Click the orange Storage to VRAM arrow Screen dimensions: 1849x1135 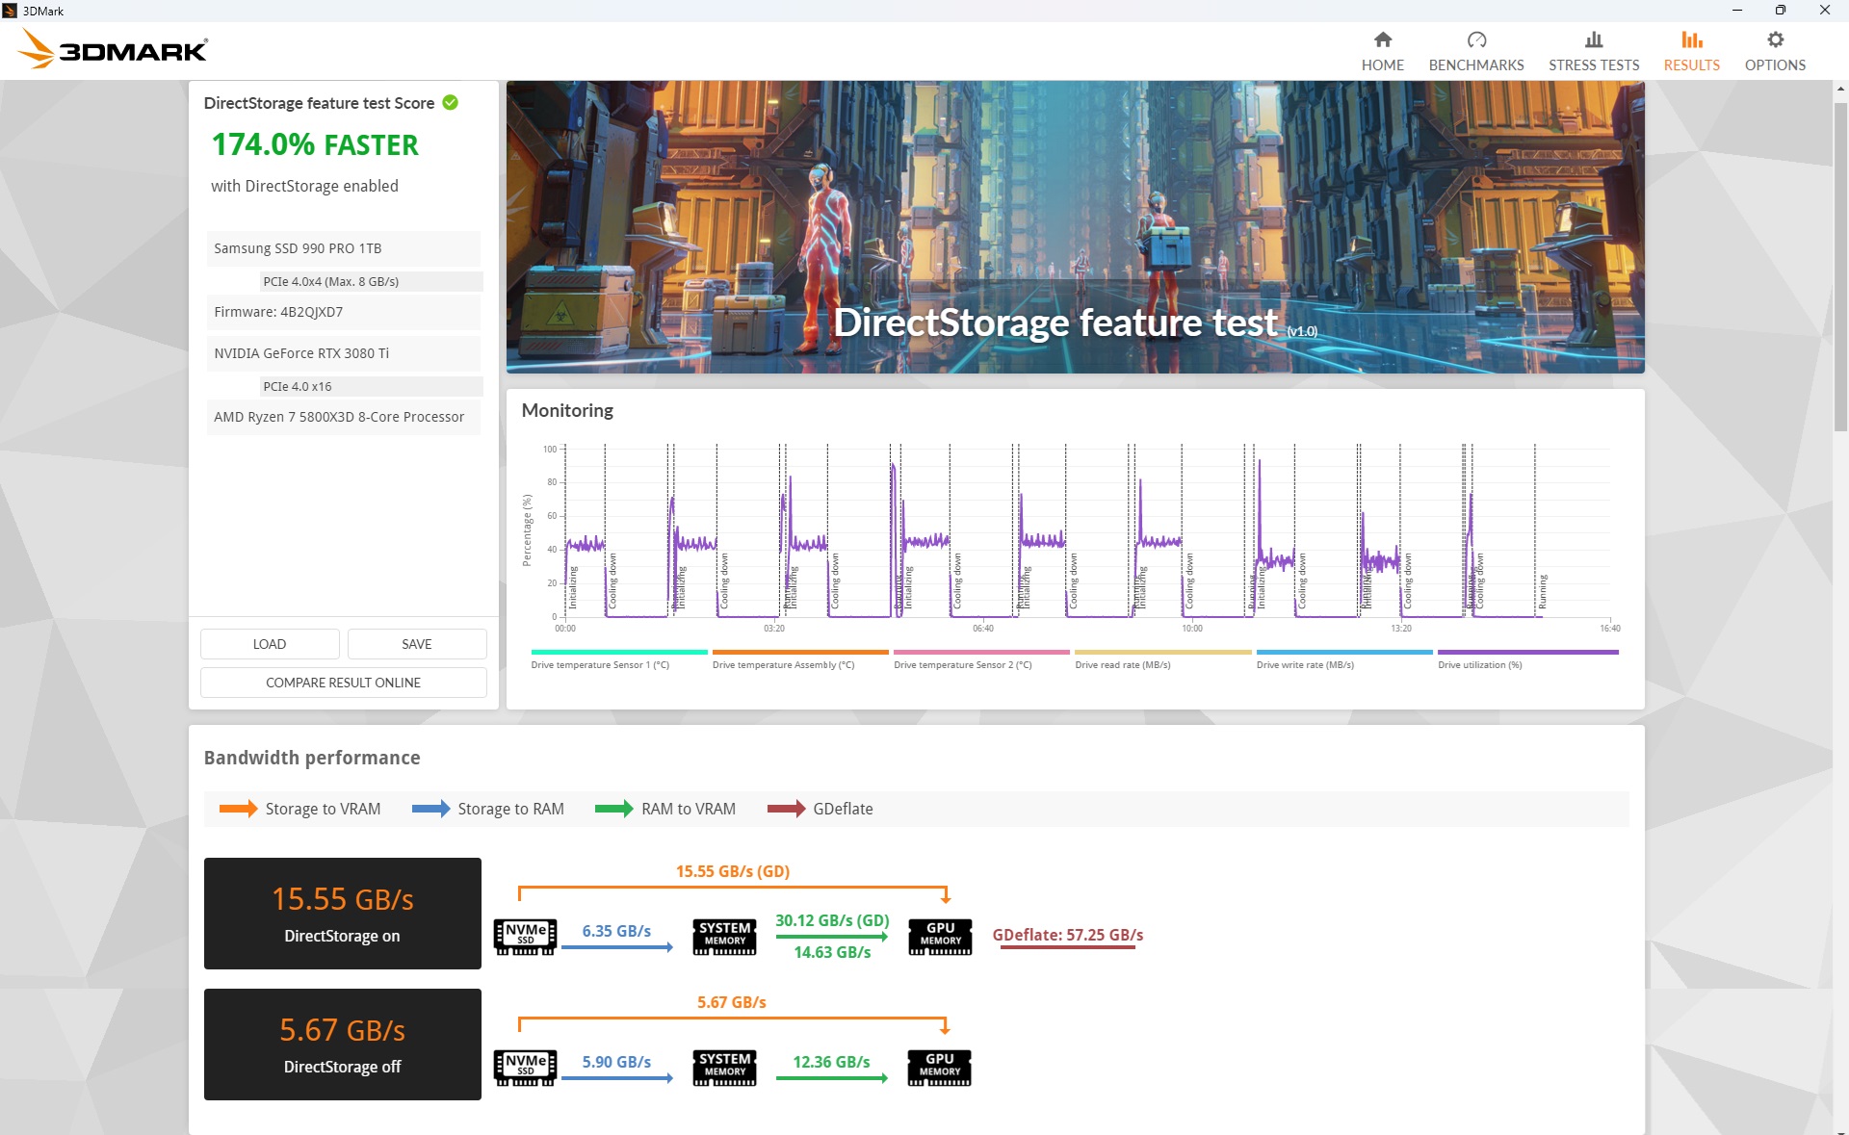[x=238, y=809]
